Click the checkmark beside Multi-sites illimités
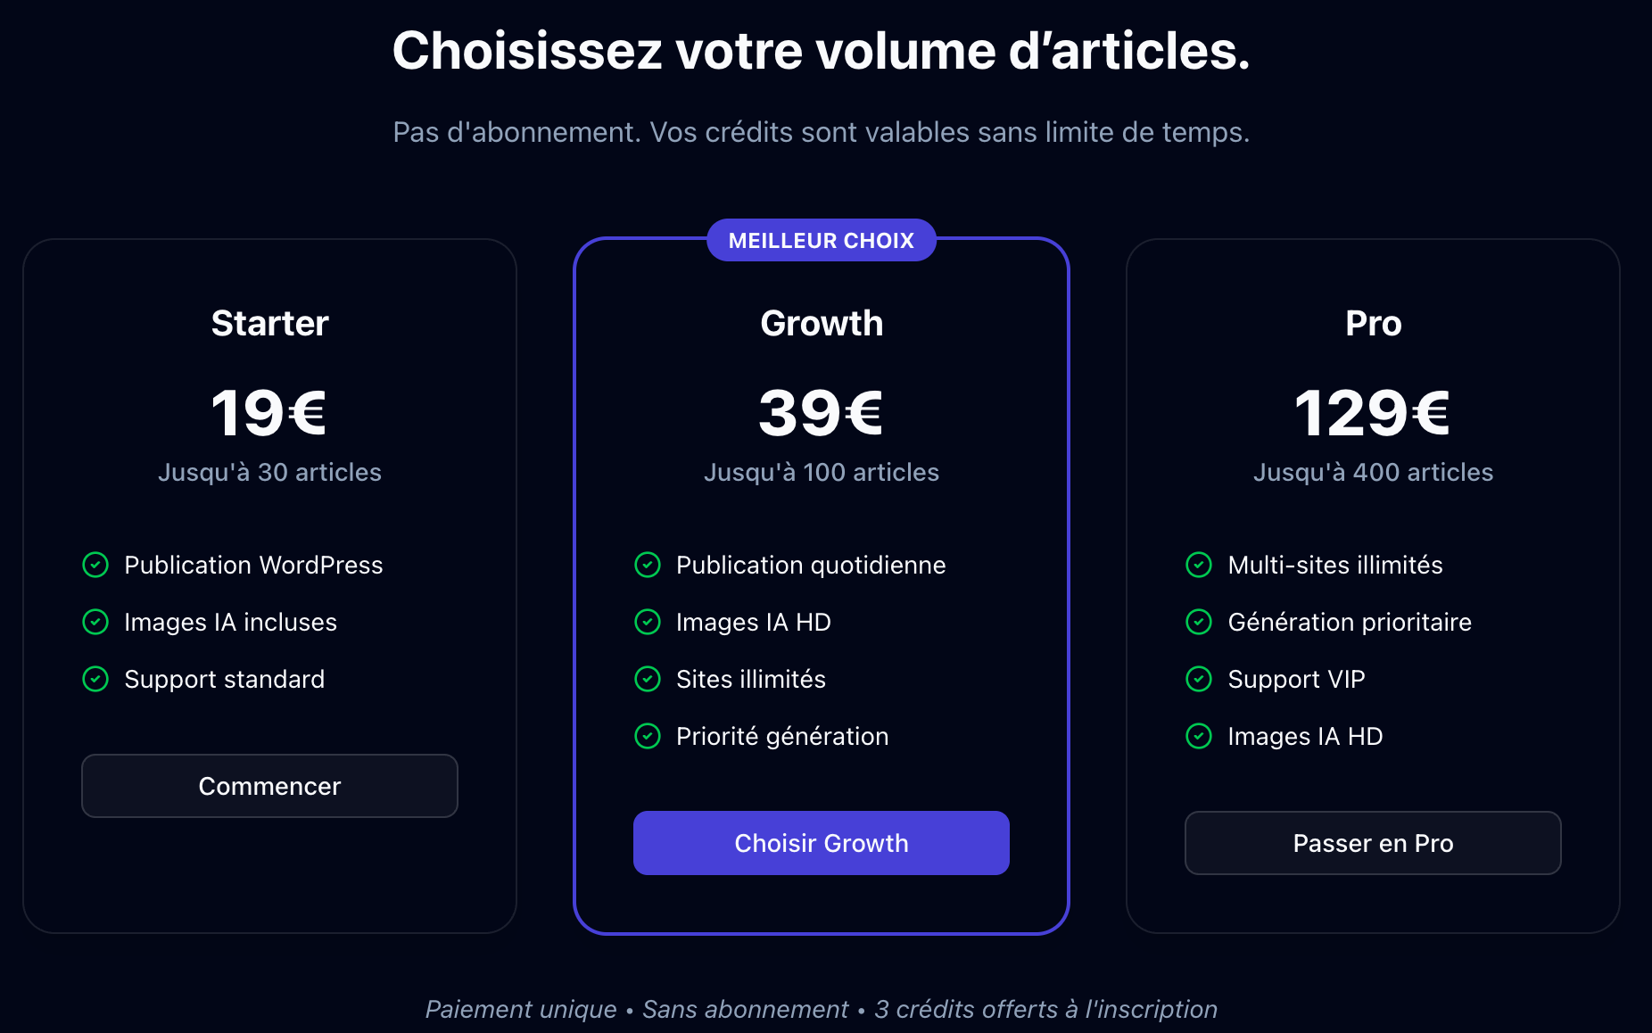The height and width of the screenshot is (1033, 1652). click(x=1199, y=565)
